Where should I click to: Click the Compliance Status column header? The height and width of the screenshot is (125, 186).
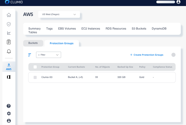point(163,67)
